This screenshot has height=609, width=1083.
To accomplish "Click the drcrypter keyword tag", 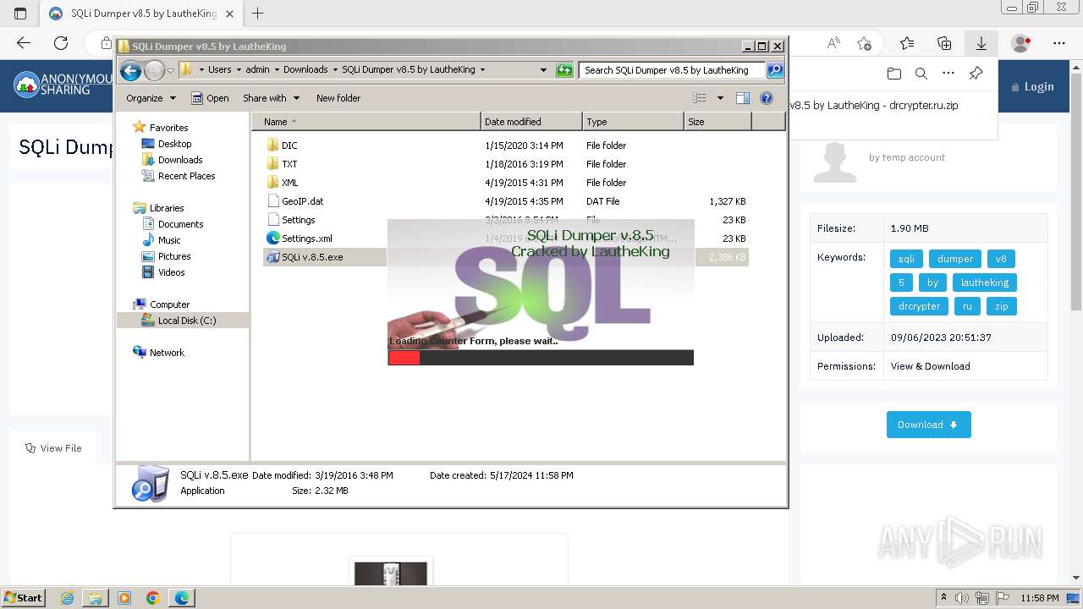I will tap(919, 306).
